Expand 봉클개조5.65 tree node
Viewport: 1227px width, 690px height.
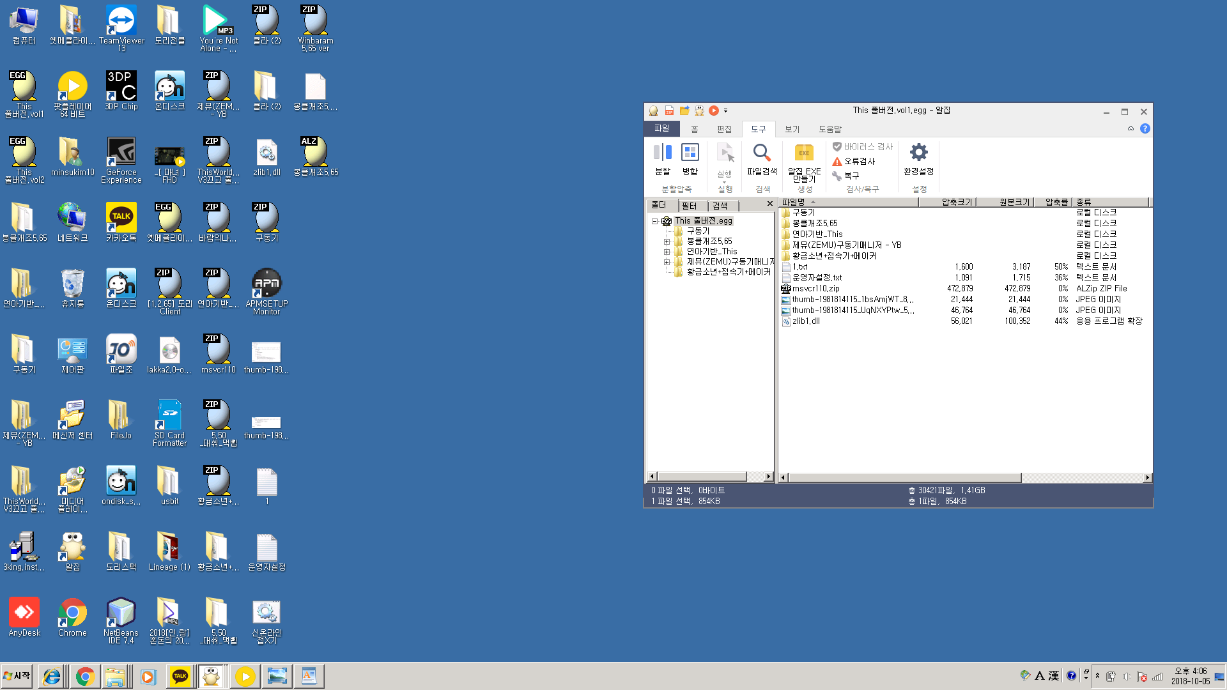[x=667, y=241]
